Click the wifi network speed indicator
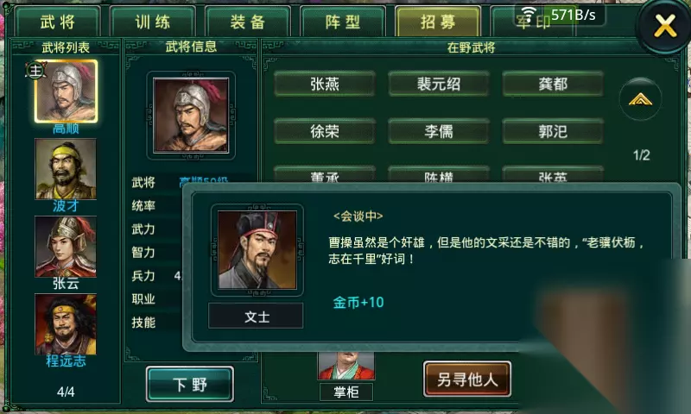This screenshot has height=414, width=691. click(561, 15)
